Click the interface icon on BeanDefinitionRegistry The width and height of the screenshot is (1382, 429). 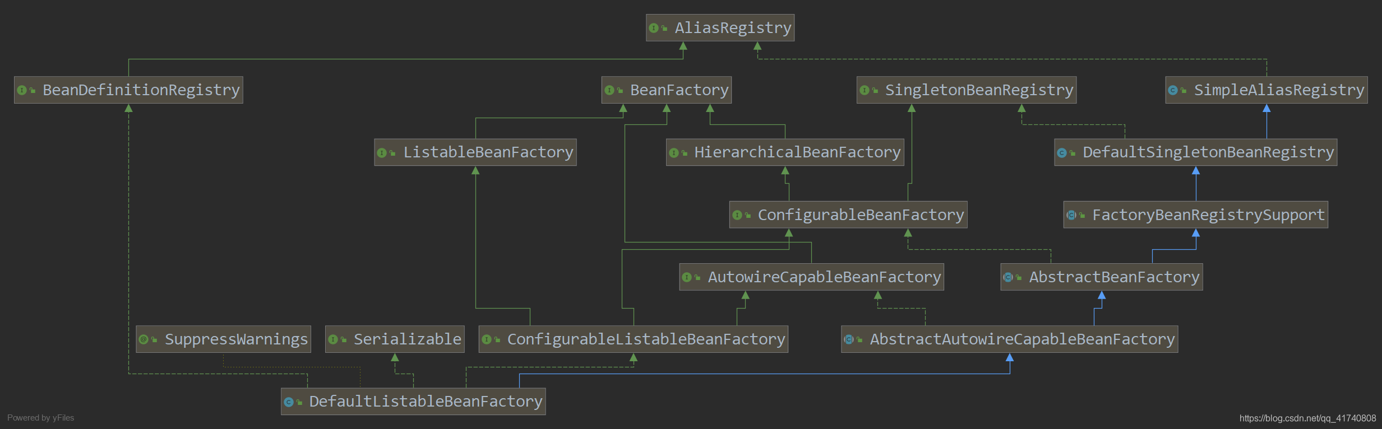[22, 90]
